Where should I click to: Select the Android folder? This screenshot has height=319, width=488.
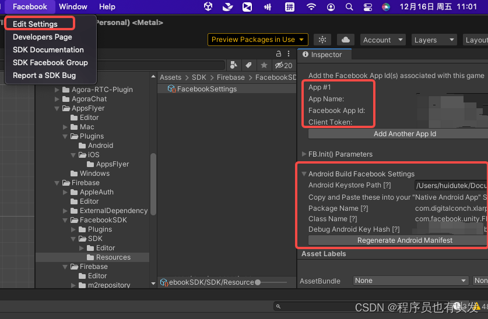pyautogui.click(x=96, y=146)
